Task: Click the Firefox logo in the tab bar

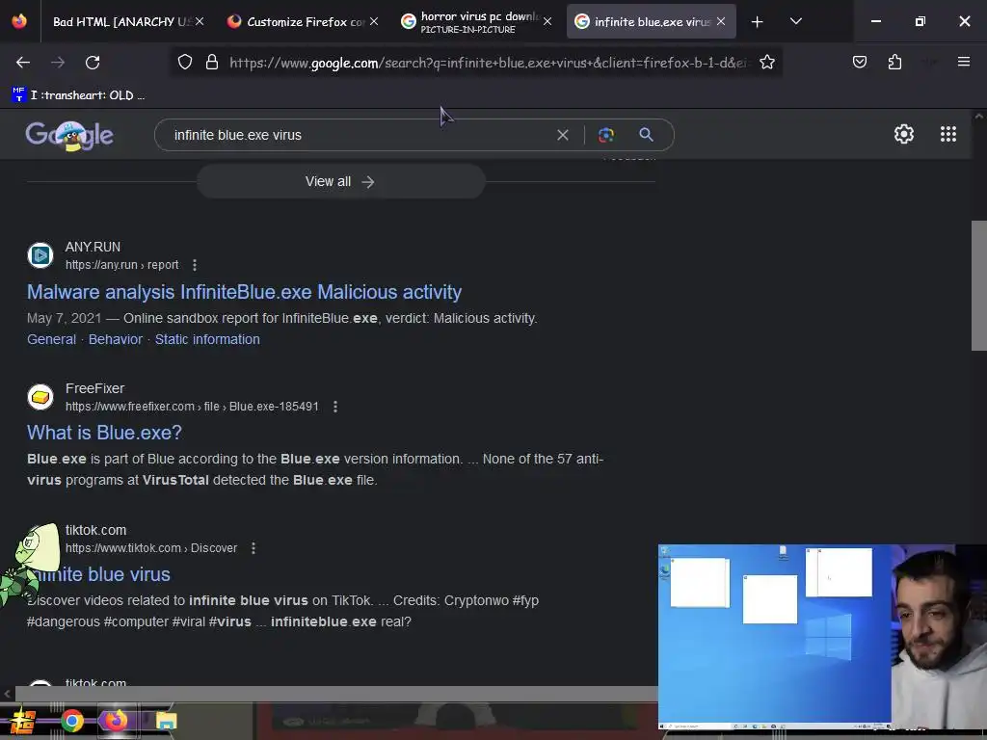Action: coord(19,21)
